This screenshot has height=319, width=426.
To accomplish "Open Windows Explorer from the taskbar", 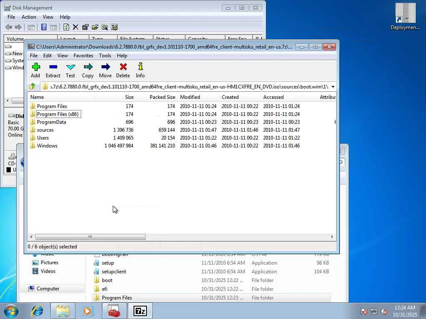I will [x=63, y=311].
